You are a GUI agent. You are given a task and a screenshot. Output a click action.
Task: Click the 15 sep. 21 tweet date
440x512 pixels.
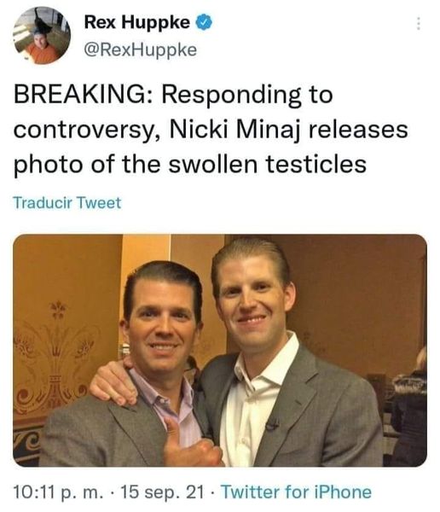tap(162, 492)
